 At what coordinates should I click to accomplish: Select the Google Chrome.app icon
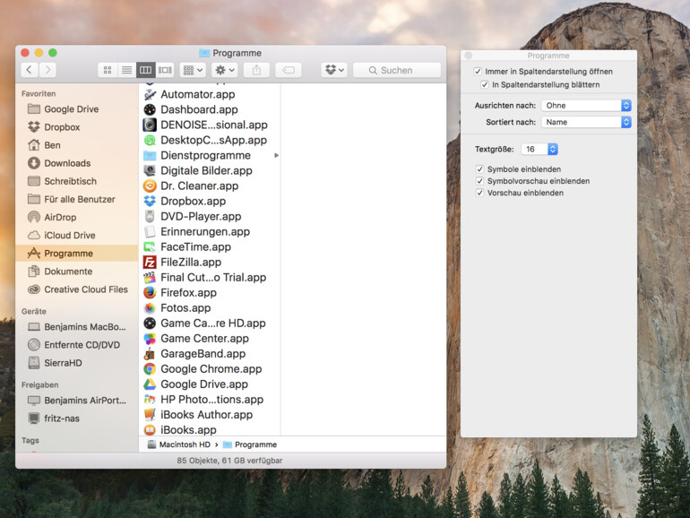tap(150, 369)
